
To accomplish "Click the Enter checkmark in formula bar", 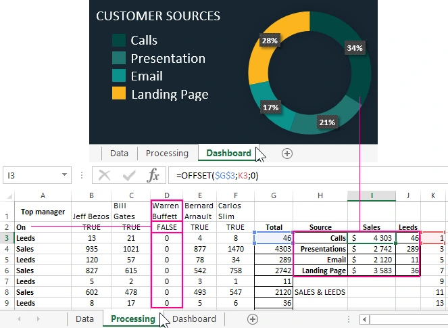I will pyautogui.click(x=128, y=175).
